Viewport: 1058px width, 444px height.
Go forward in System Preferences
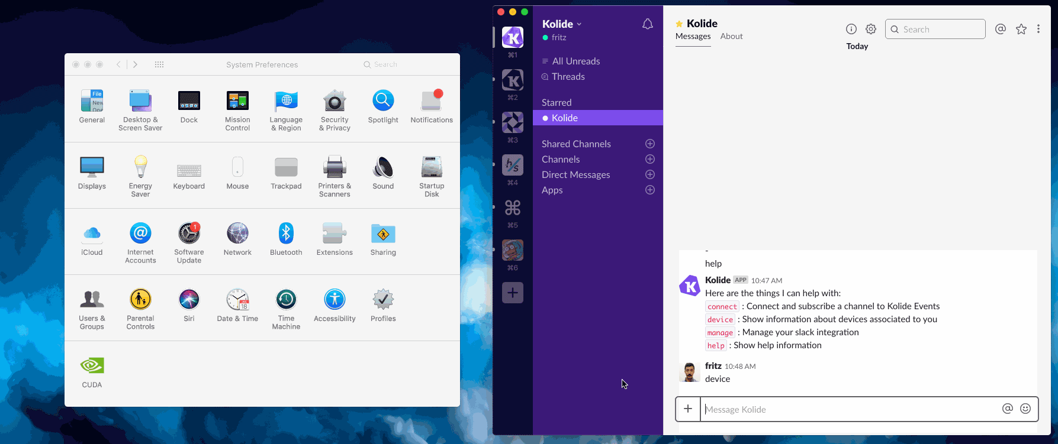click(x=135, y=64)
